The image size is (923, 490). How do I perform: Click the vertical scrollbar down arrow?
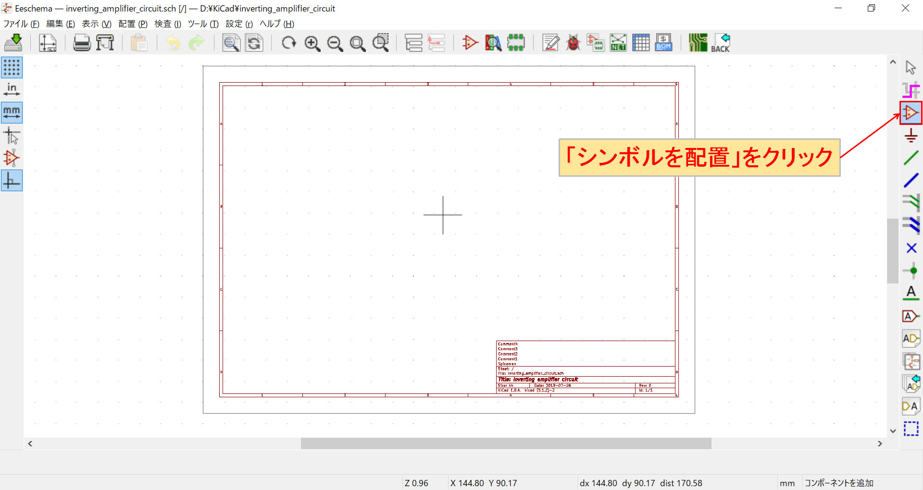(x=893, y=431)
